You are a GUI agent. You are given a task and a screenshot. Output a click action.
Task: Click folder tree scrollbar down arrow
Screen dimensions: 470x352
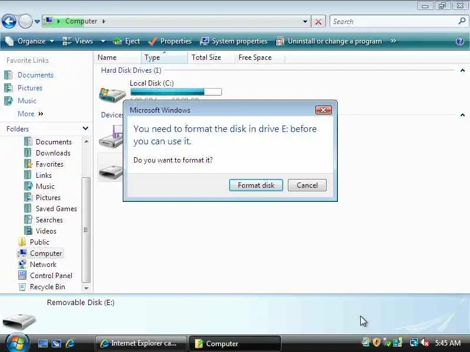pos(86,288)
